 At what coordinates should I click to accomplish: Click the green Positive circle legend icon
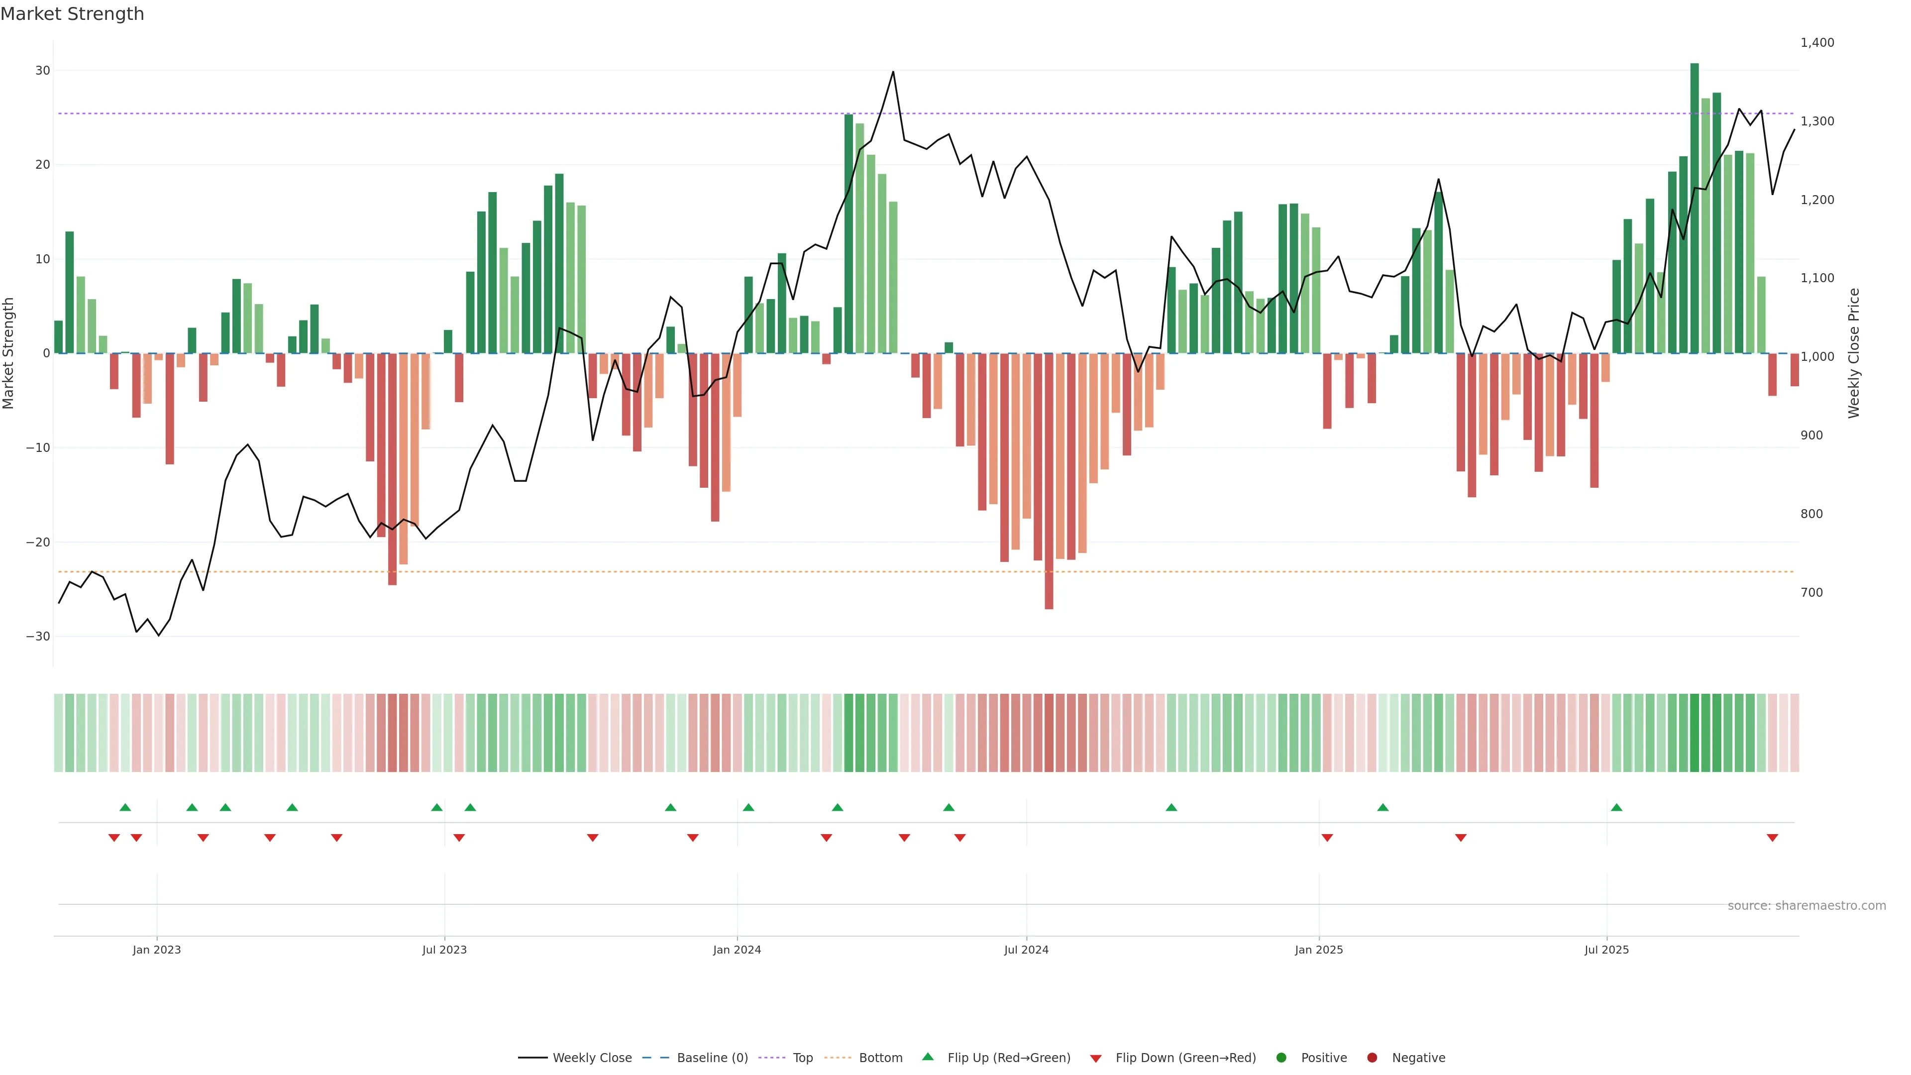(x=1281, y=1057)
